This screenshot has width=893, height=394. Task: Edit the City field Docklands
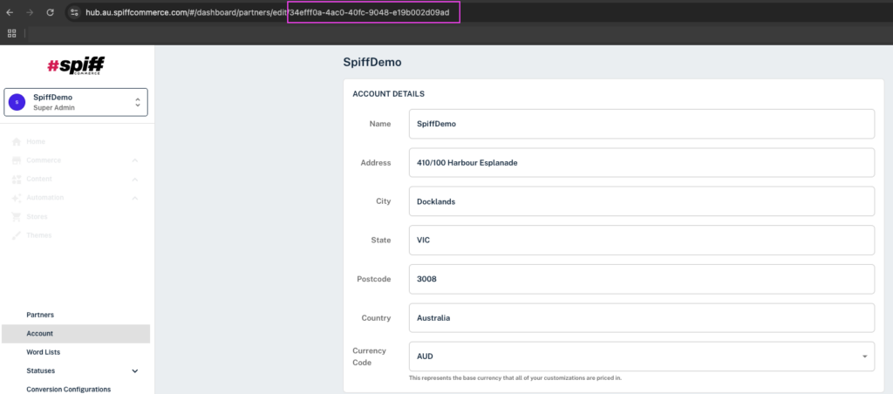(x=641, y=201)
